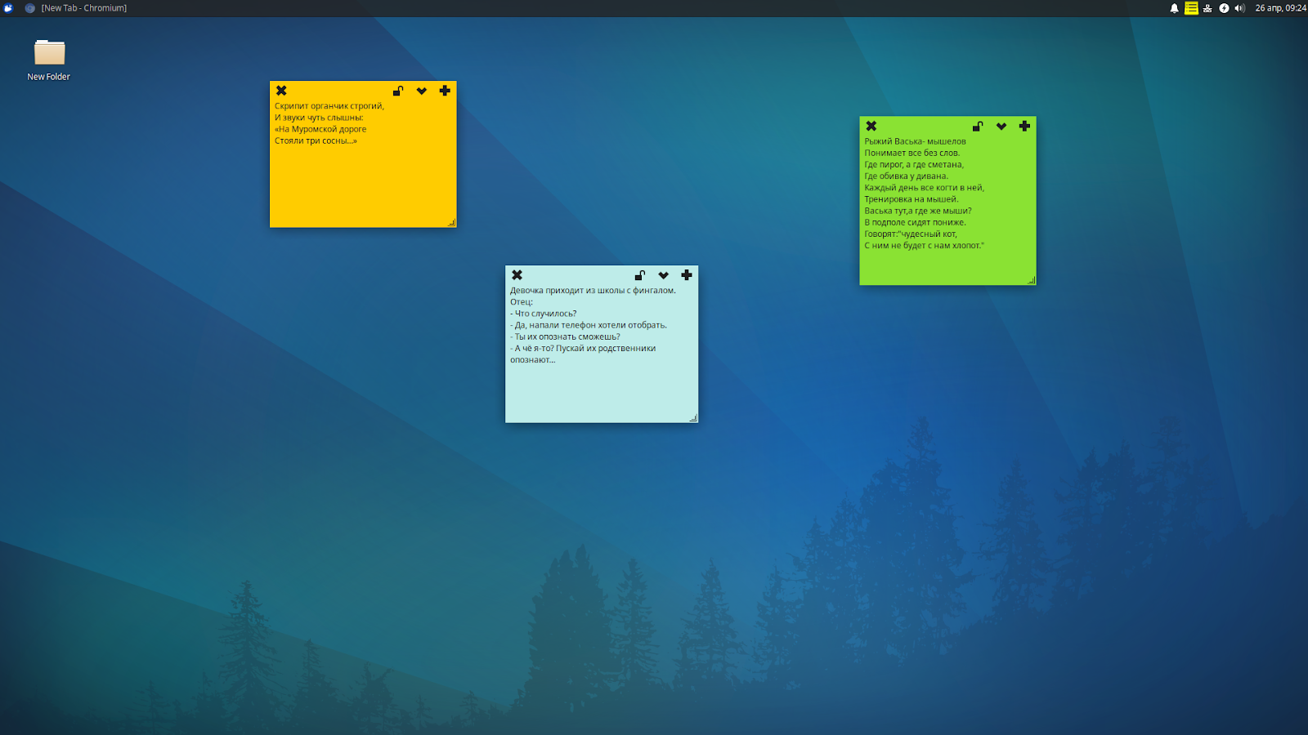Add a new note using the yellow note's plus icon
Viewport: 1308px width, 735px height.
click(445, 91)
